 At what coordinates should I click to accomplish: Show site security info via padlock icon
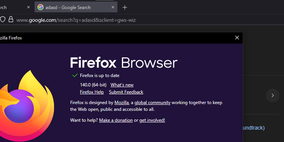tap(11, 19)
